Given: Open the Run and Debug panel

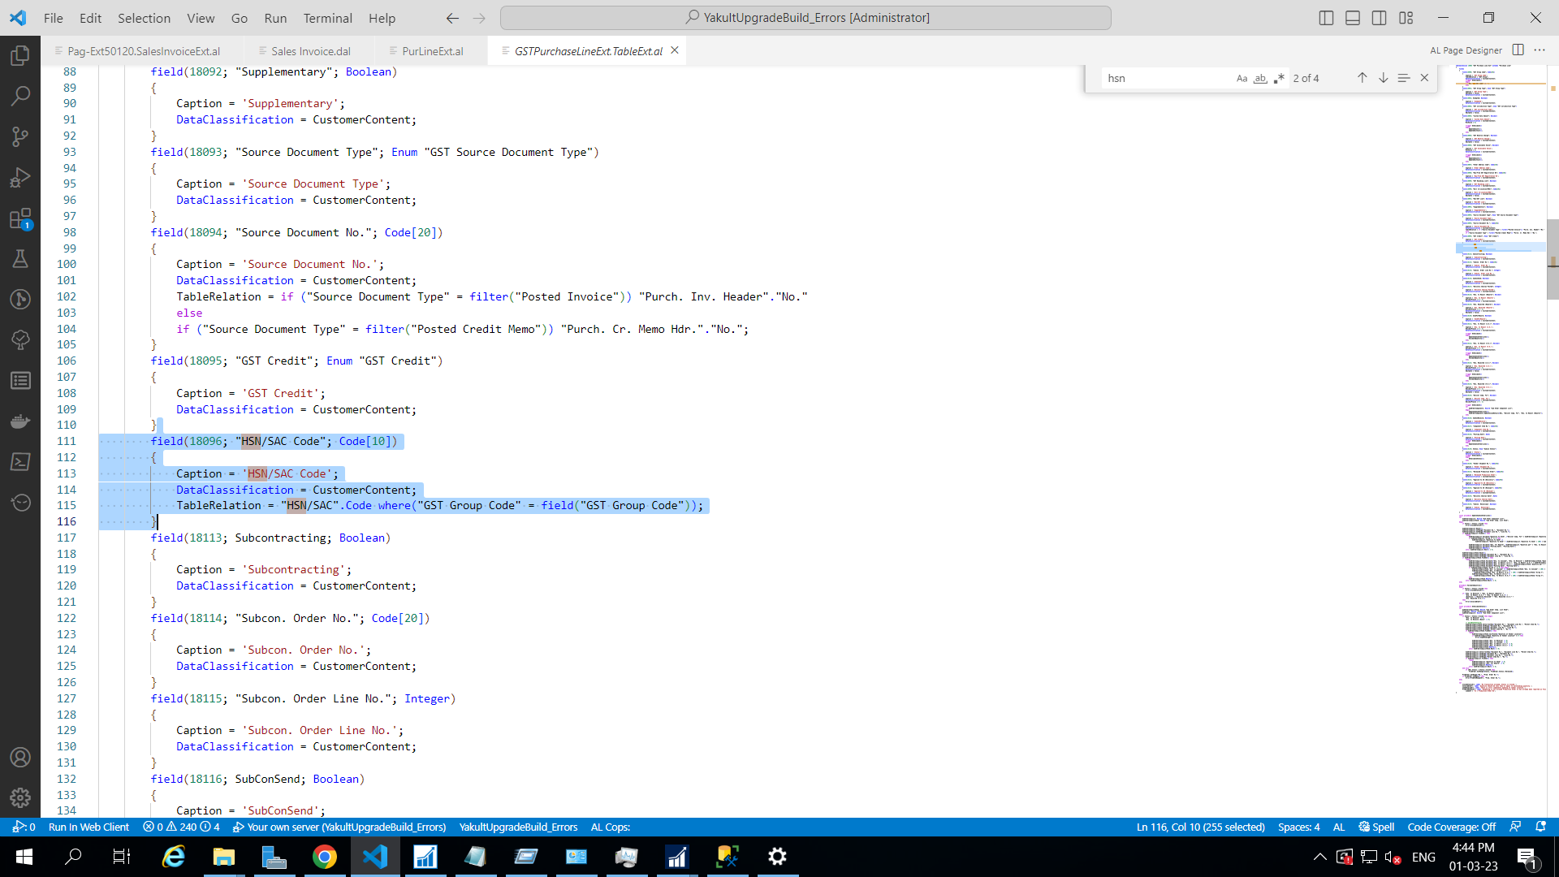Looking at the screenshot, I should click(20, 177).
